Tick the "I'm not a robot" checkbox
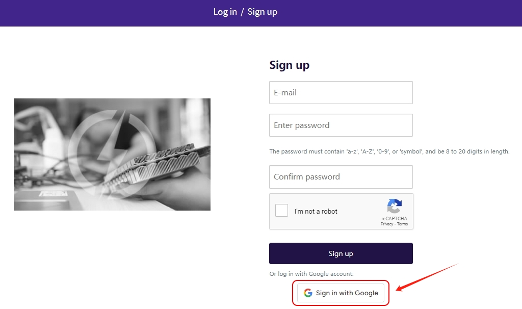The height and width of the screenshot is (309, 522). [x=282, y=211]
